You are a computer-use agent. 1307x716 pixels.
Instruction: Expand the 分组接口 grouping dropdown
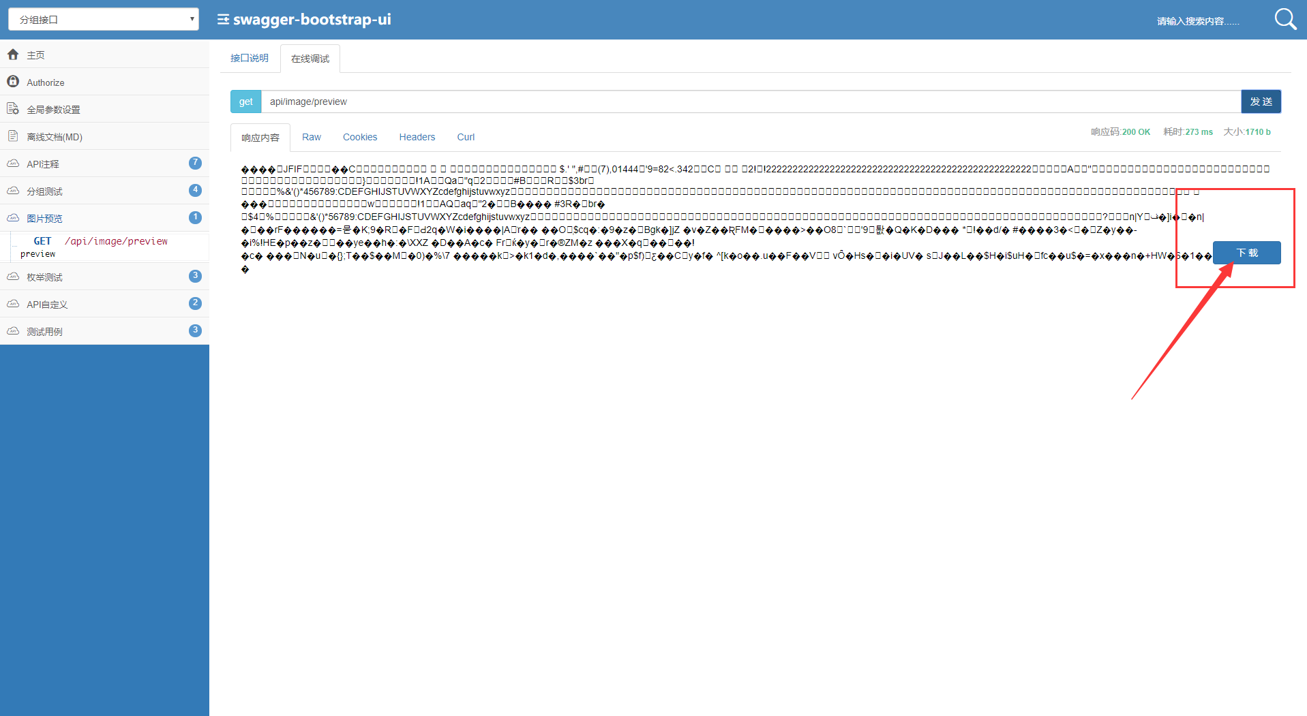(102, 18)
